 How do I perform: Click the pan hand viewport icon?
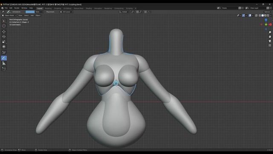[270, 37]
